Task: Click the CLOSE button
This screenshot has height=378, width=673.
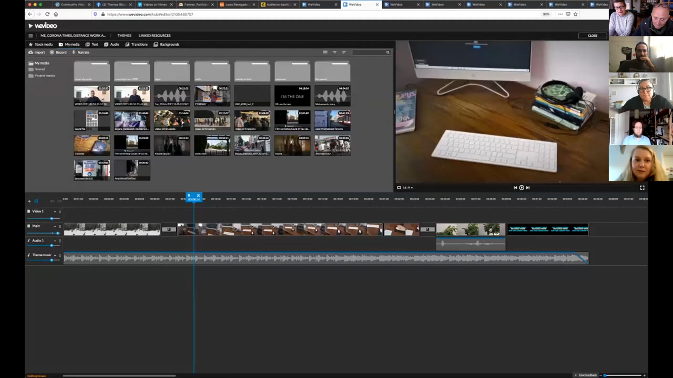Action: pyautogui.click(x=592, y=36)
